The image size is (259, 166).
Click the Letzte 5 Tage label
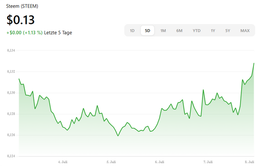pyautogui.click(x=58, y=32)
